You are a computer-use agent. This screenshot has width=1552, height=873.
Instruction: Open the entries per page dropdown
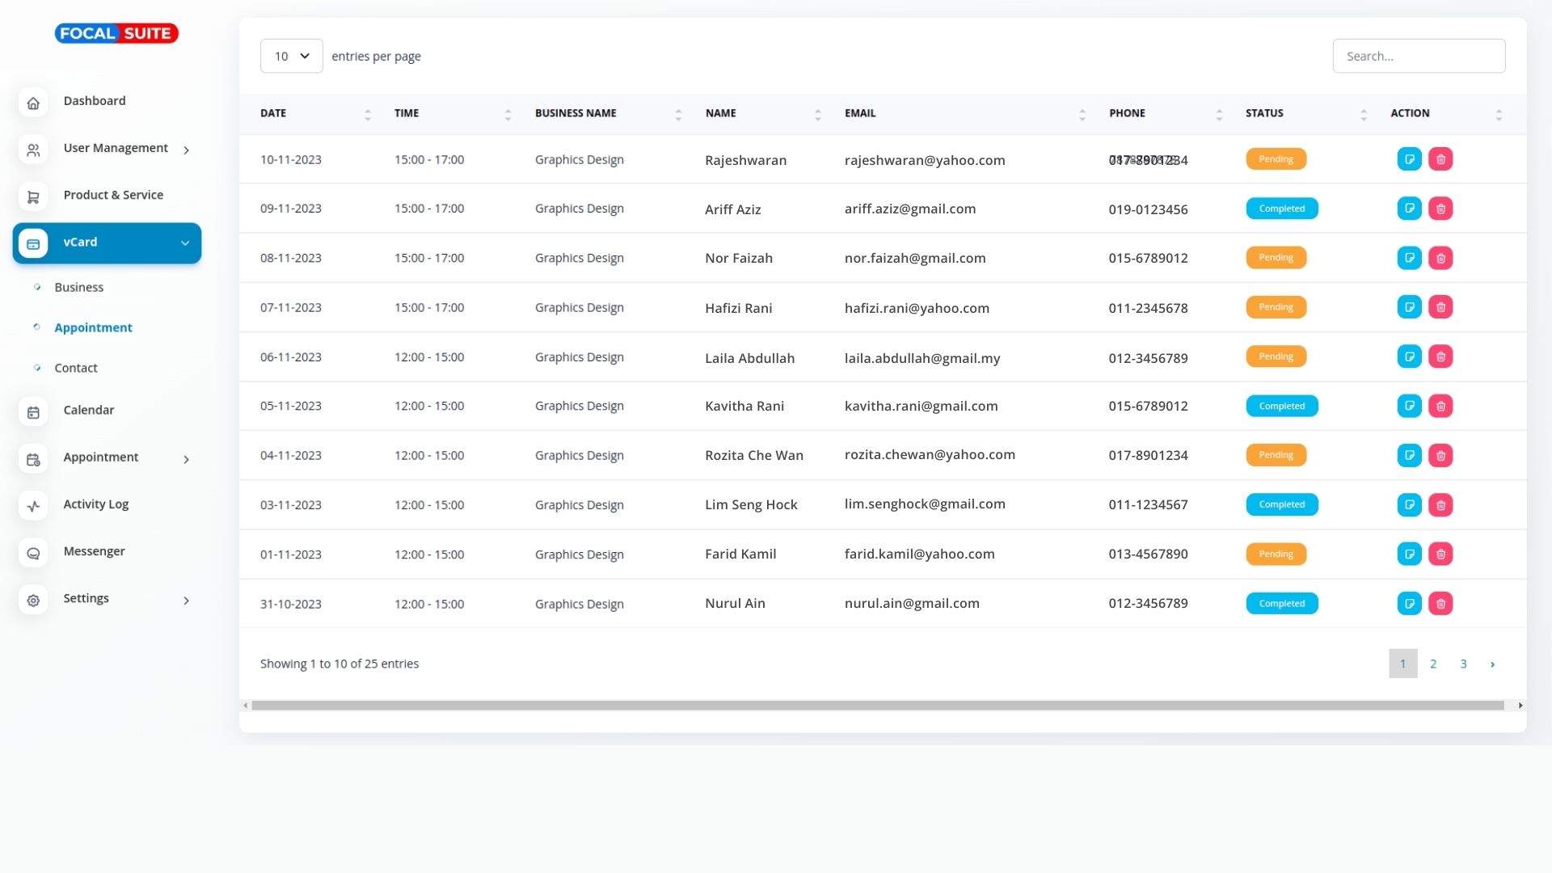click(291, 56)
